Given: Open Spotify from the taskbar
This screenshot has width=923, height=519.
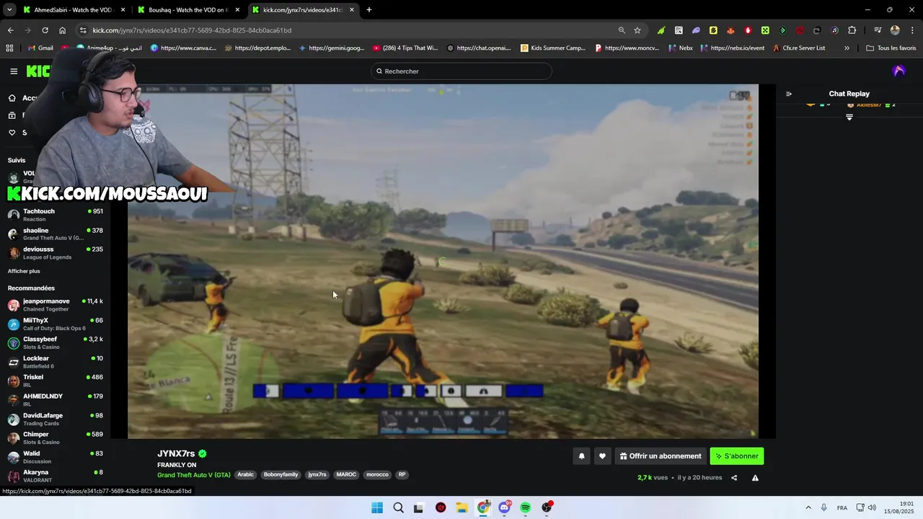Looking at the screenshot, I should (525, 507).
